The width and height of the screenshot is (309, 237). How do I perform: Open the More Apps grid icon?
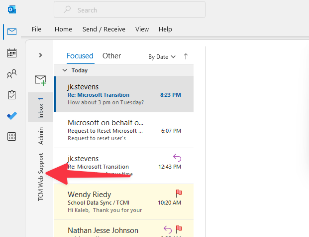[12, 137]
